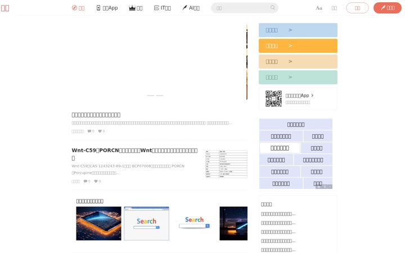Open the headline above the Wnt-C59 article
Screen dimensions: 405x253
(x=96, y=115)
